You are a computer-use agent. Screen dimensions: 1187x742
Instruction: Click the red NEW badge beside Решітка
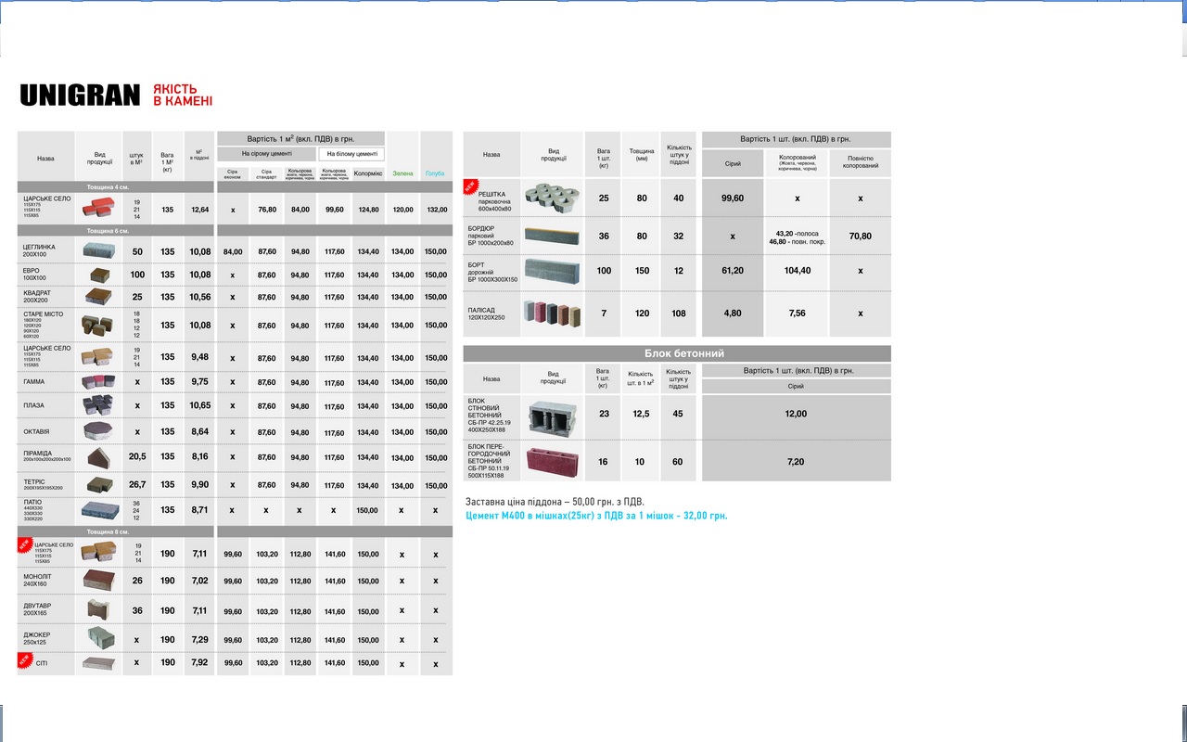(x=469, y=185)
